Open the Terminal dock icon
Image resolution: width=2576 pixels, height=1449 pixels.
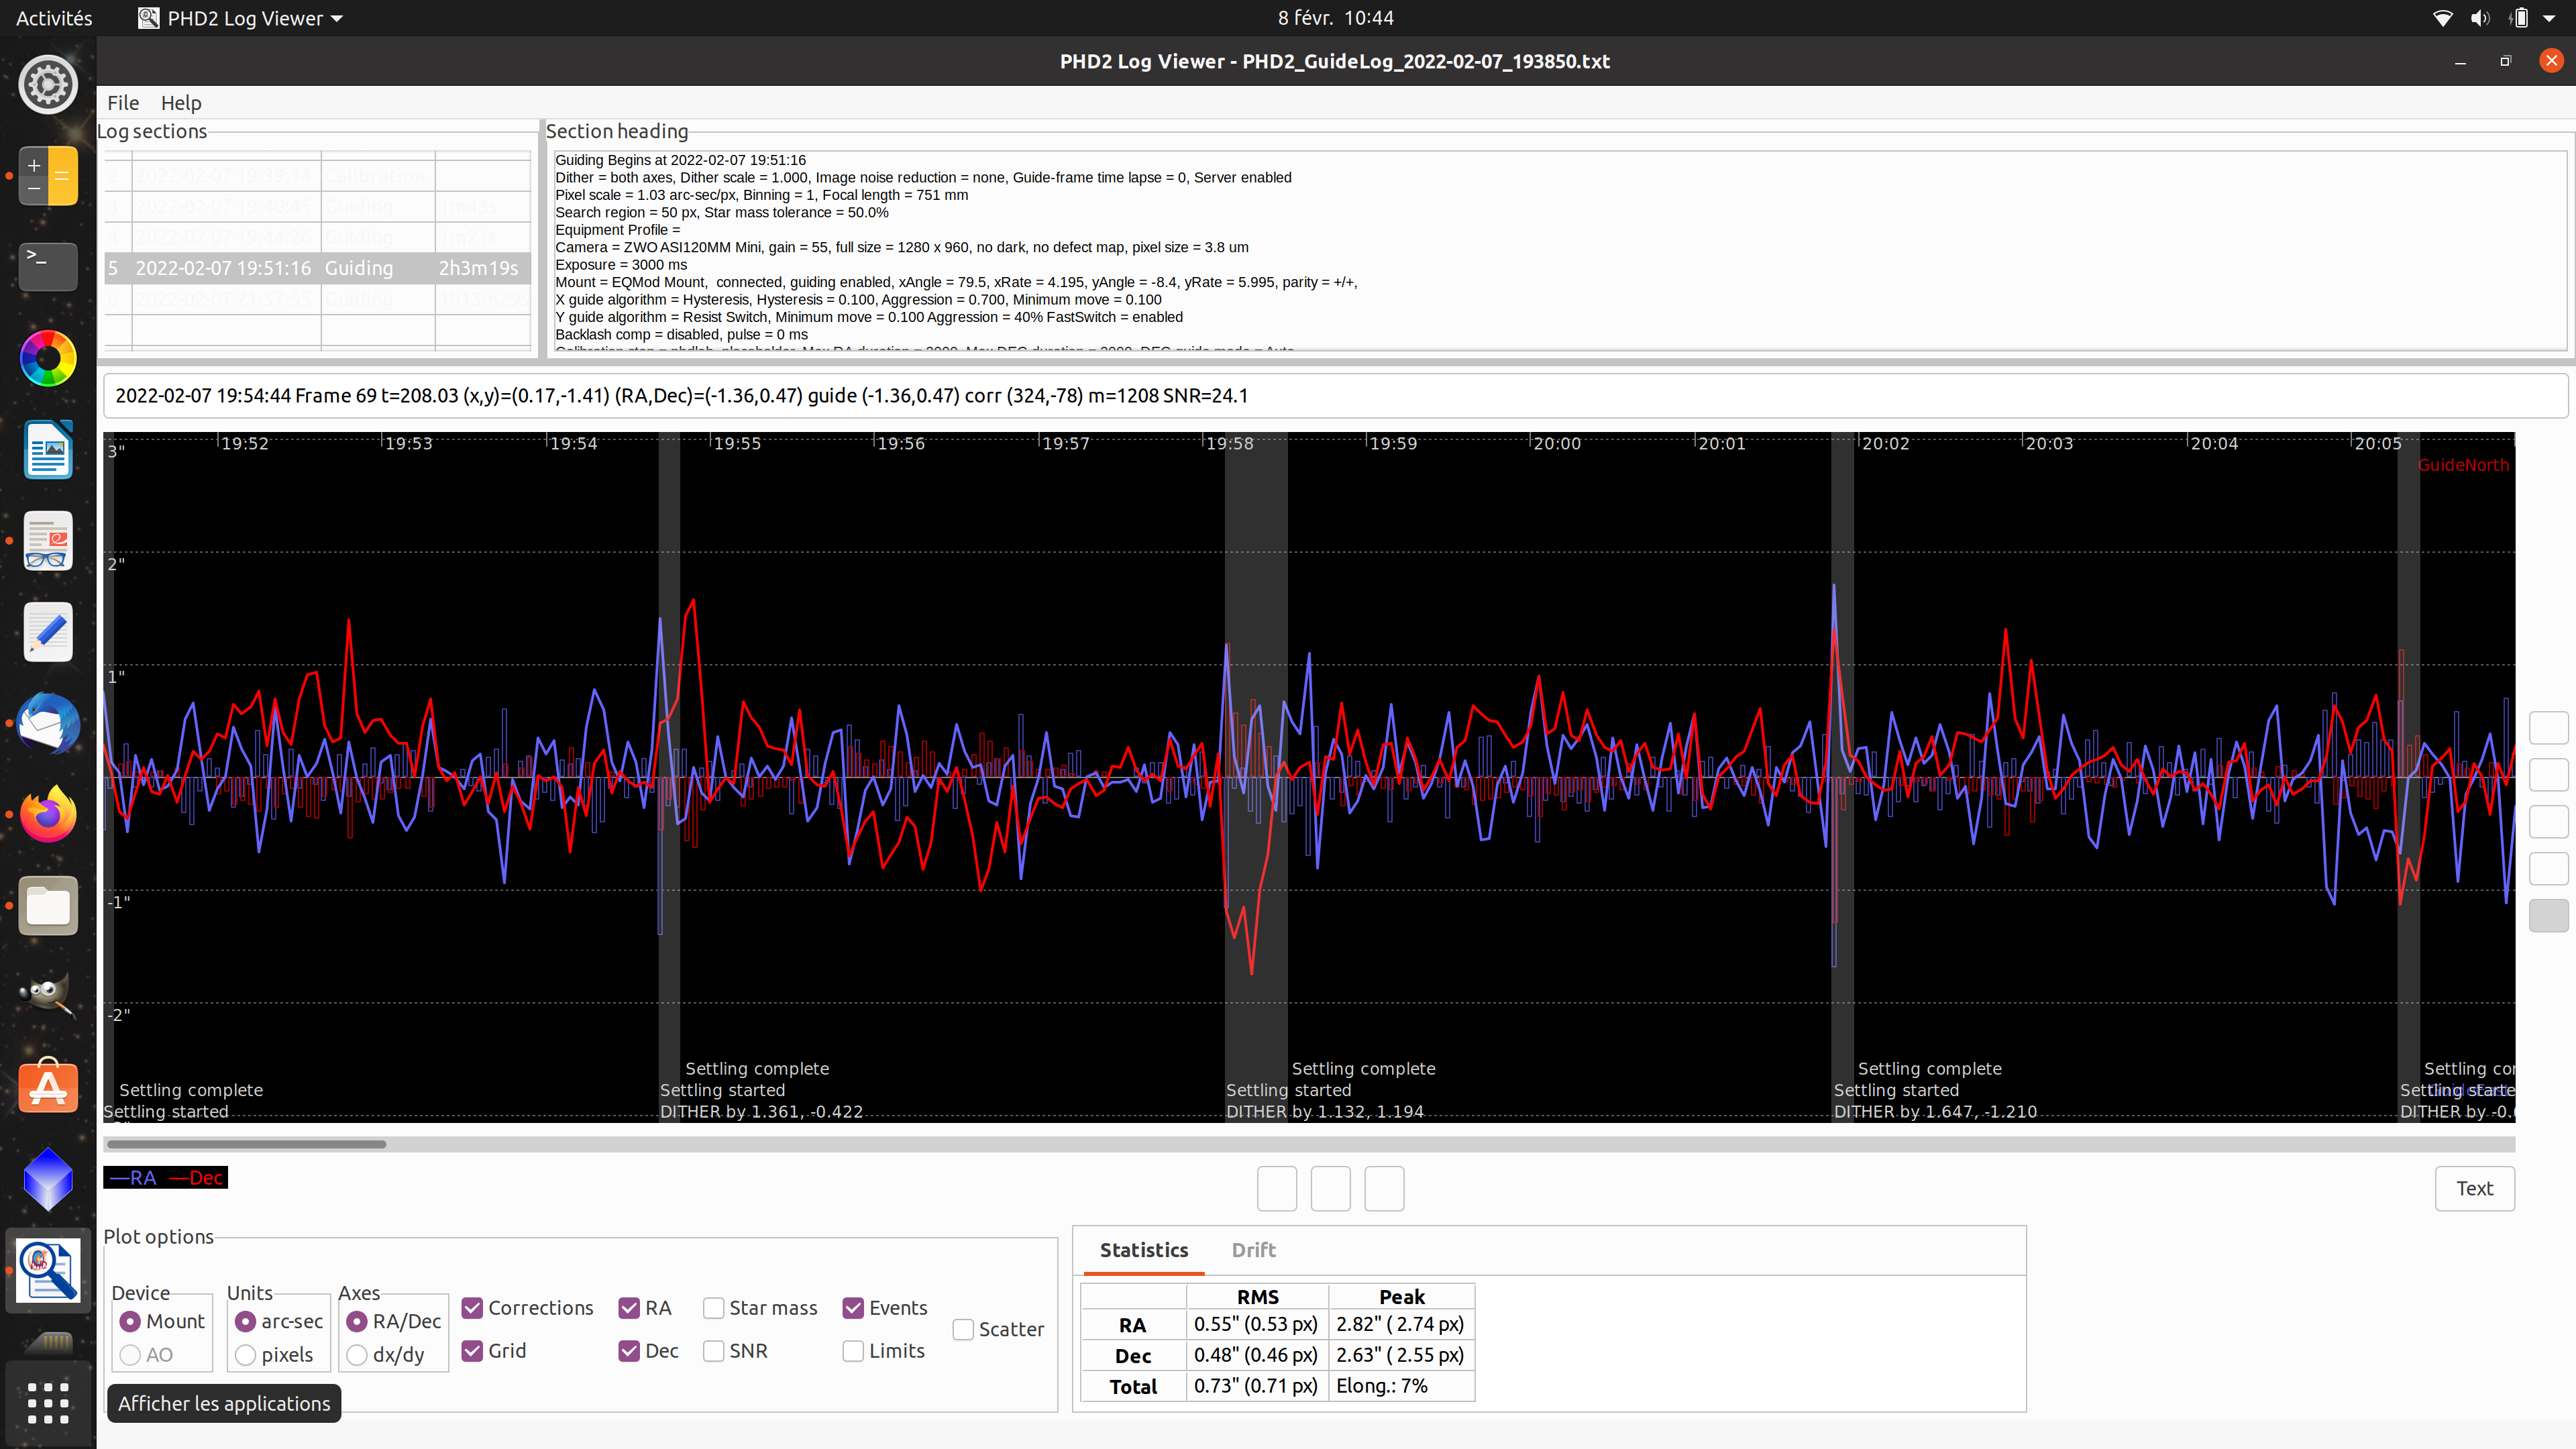[48, 266]
